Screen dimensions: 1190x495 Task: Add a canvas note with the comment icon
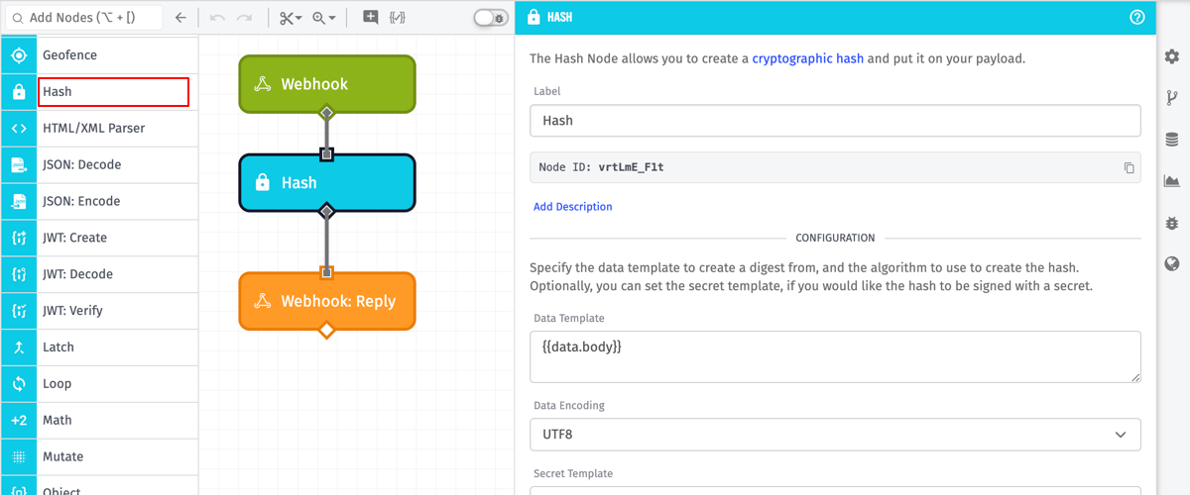[x=370, y=17]
